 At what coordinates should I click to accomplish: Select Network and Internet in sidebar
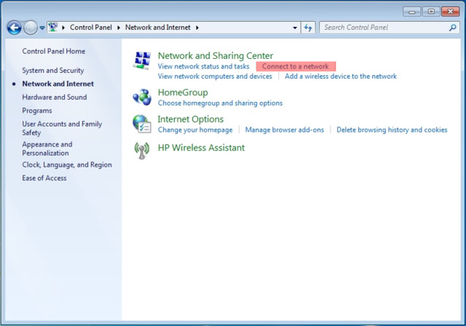(58, 84)
